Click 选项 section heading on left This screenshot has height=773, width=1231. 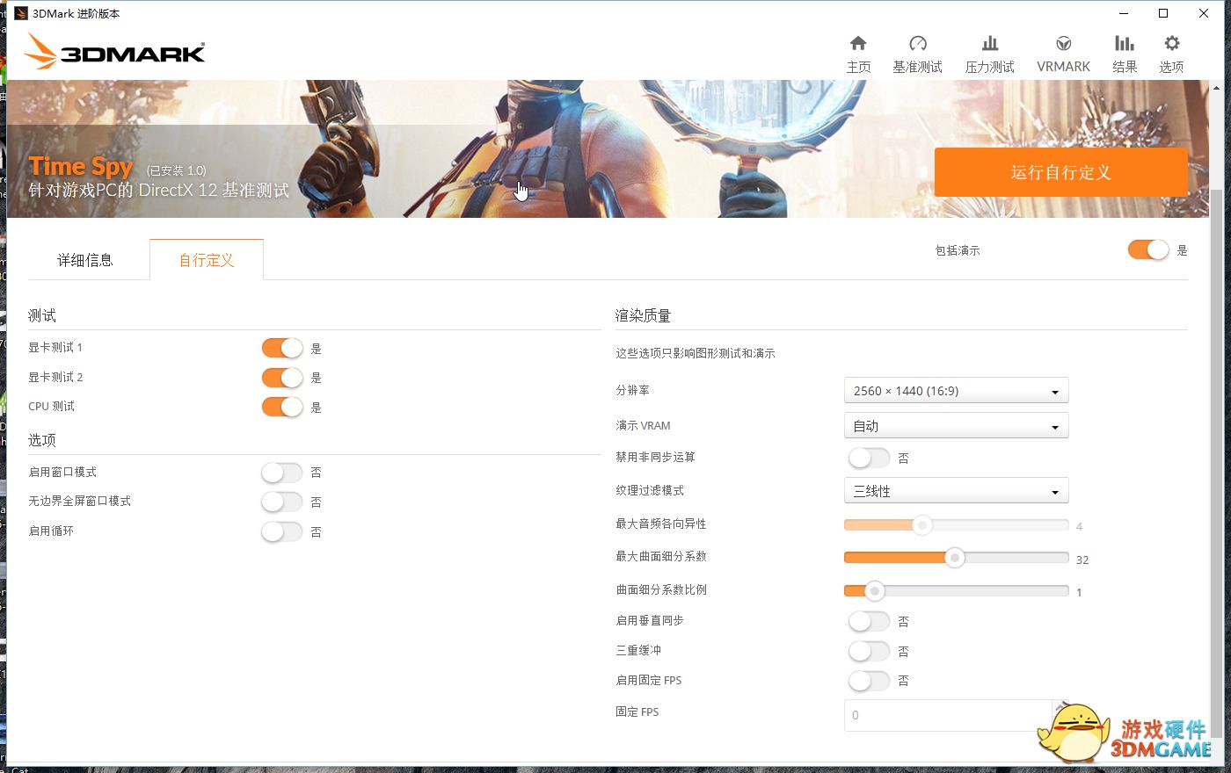point(41,440)
